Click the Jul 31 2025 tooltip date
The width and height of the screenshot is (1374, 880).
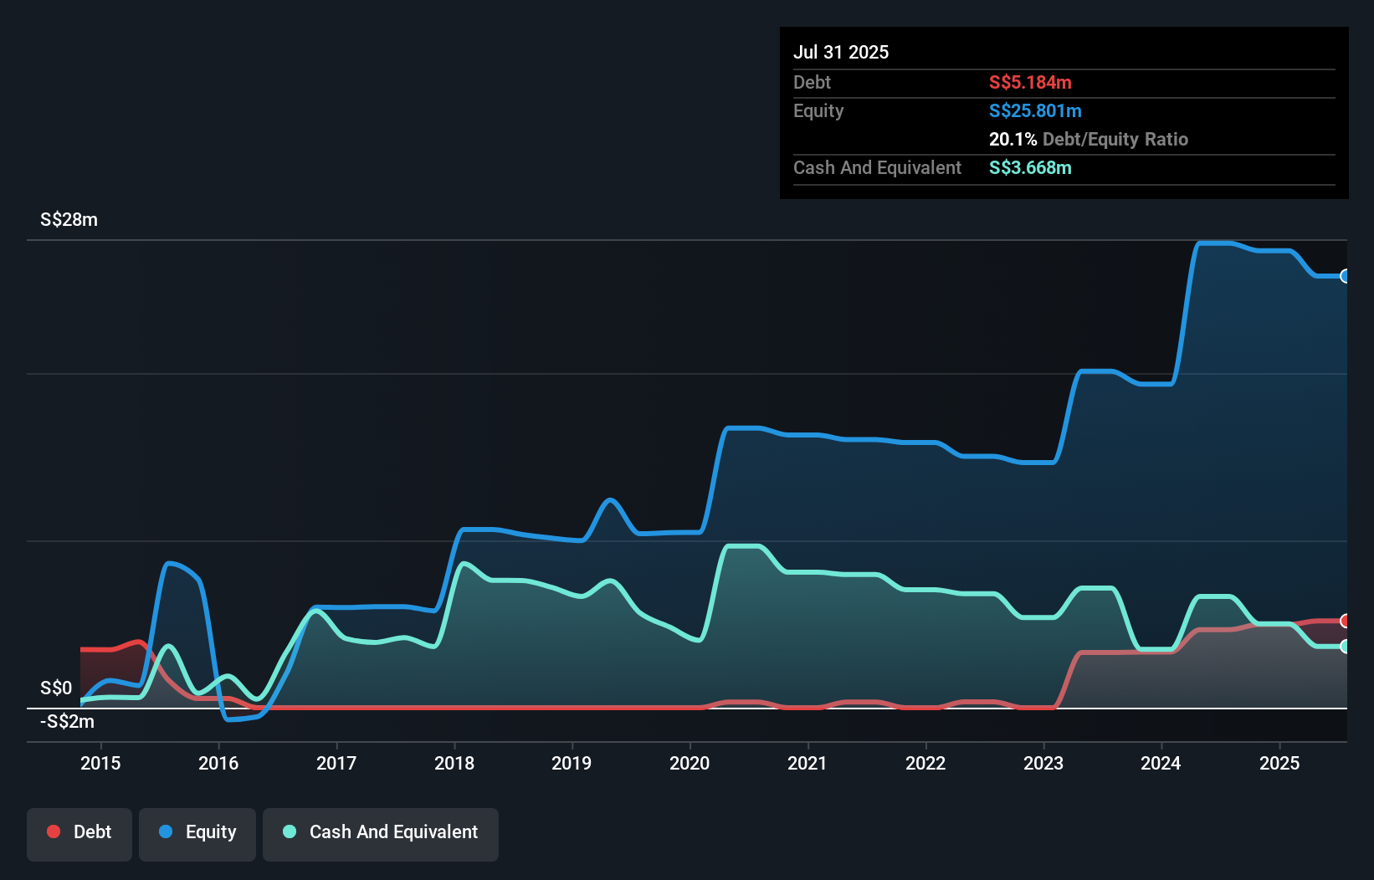click(841, 52)
